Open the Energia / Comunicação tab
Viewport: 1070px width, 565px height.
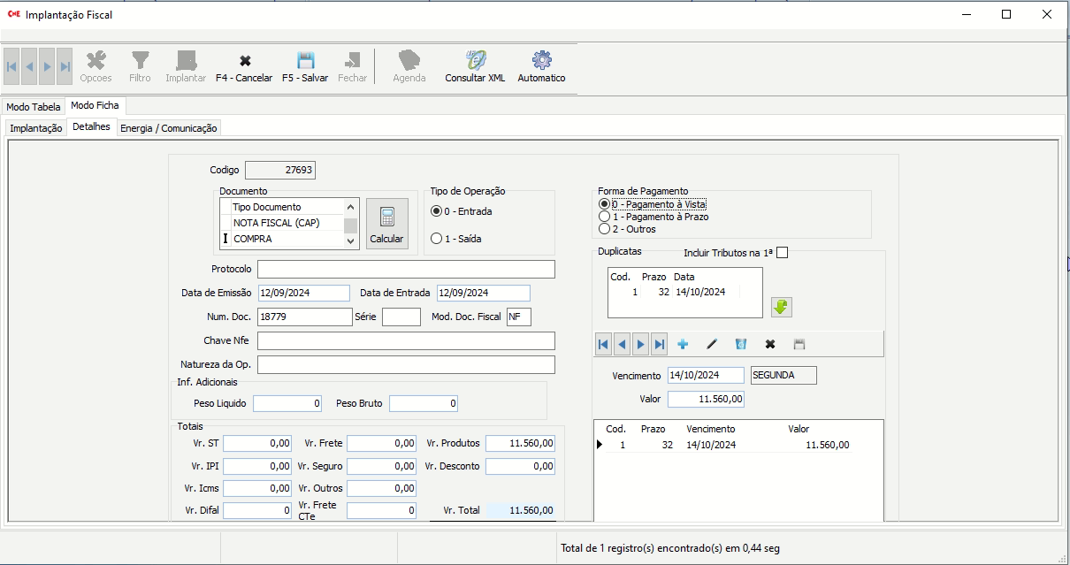click(x=168, y=128)
